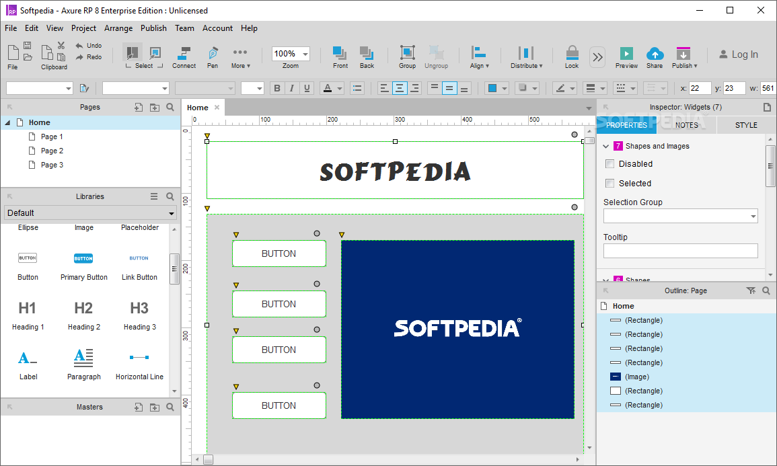
Task: Search in the Outline panel
Action: click(x=766, y=290)
